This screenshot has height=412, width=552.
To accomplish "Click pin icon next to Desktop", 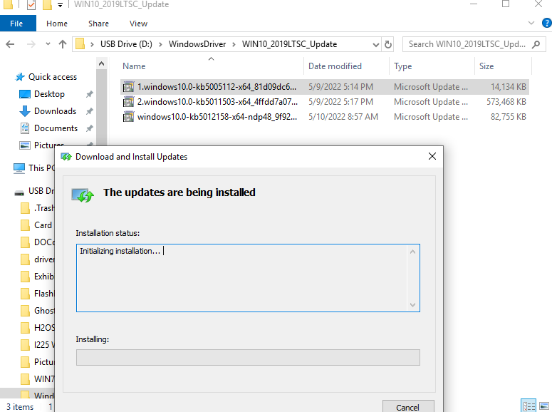I will 90,94.
